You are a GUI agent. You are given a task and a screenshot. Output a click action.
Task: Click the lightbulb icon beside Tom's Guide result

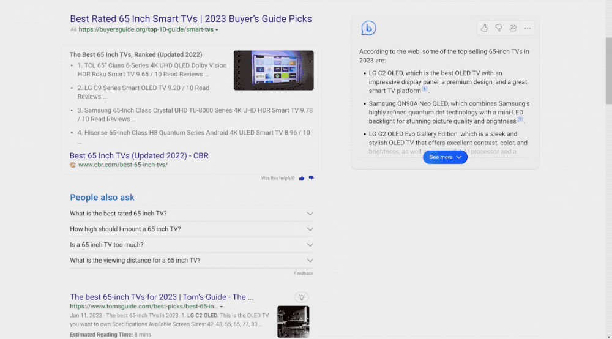point(301,297)
